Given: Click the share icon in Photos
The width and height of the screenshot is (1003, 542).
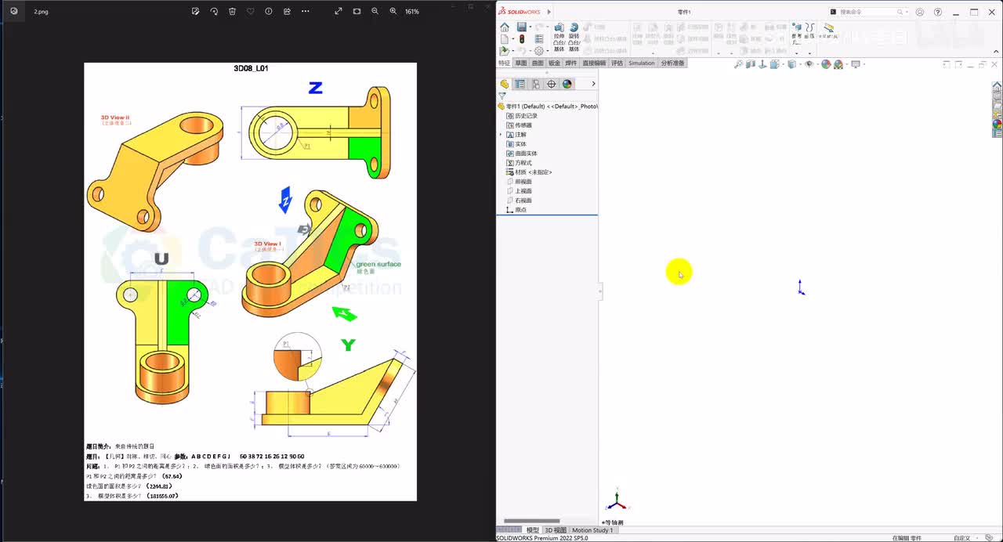Looking at the screenshot, I should click(287, 12).
